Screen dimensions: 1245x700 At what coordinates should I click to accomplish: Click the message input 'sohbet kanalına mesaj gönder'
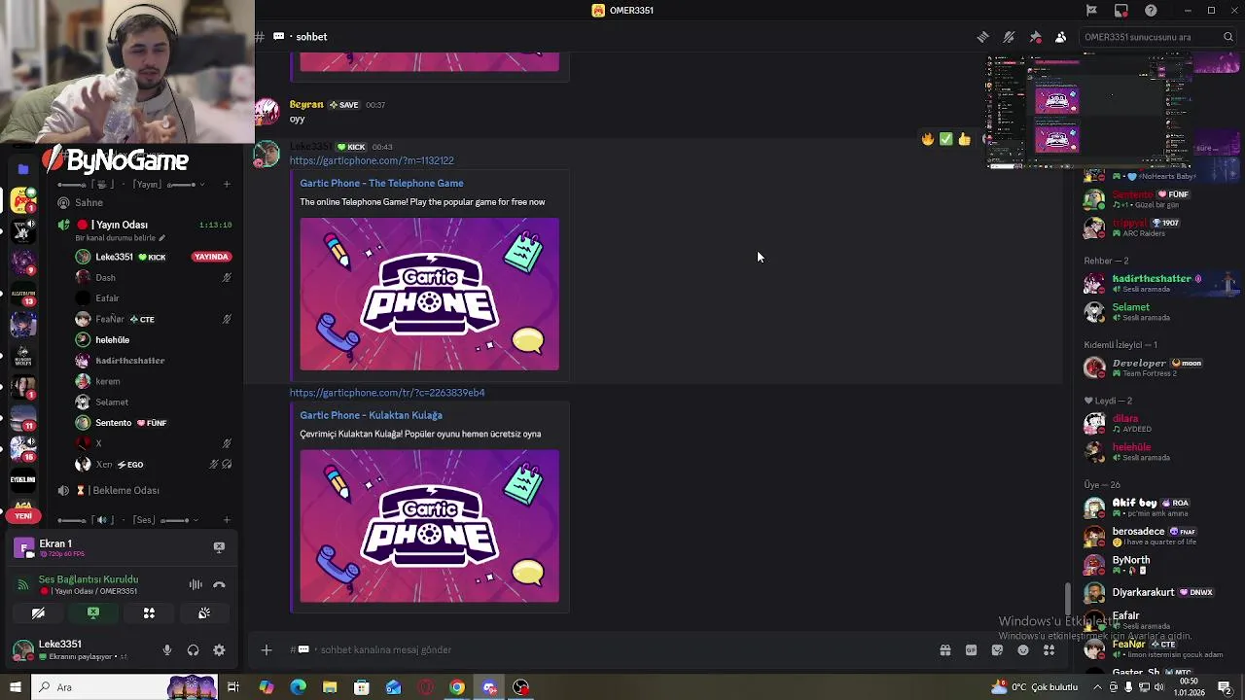603,649
